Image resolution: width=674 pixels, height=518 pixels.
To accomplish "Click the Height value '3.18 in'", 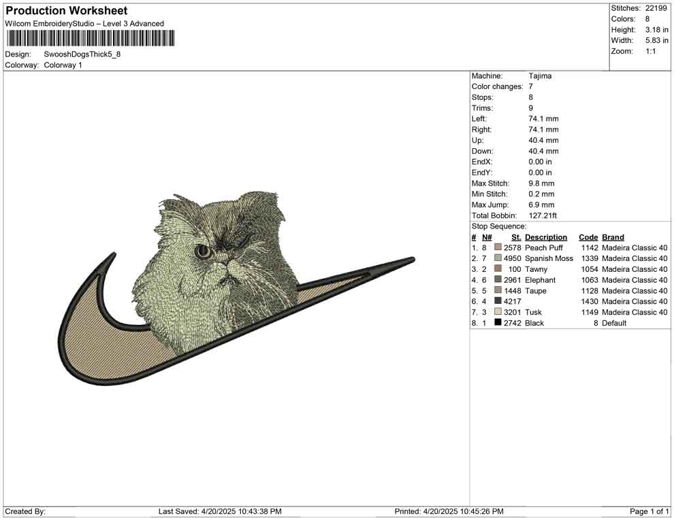I will click(657, 30).
